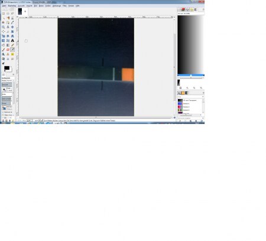Click the gradient editor horizontal scrollbar
The height and width of the screenshot is (241, 266).
[x=190, y=78]
